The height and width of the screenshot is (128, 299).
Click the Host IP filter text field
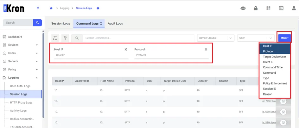pos(91,55)
